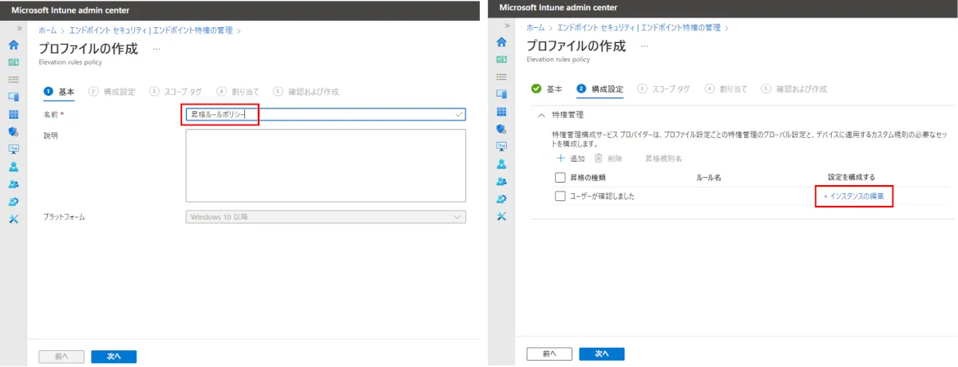Open Endpoint security shield icon in left window's sidebar
Viewport: 958px width, 367px height.
(x=14, y=132)
